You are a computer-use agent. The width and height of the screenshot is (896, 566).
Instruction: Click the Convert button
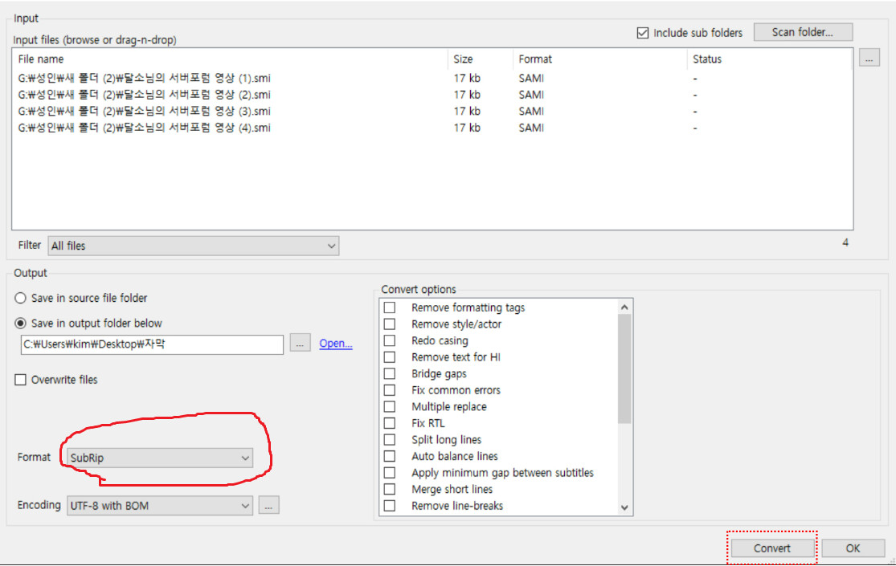(772, 548)
